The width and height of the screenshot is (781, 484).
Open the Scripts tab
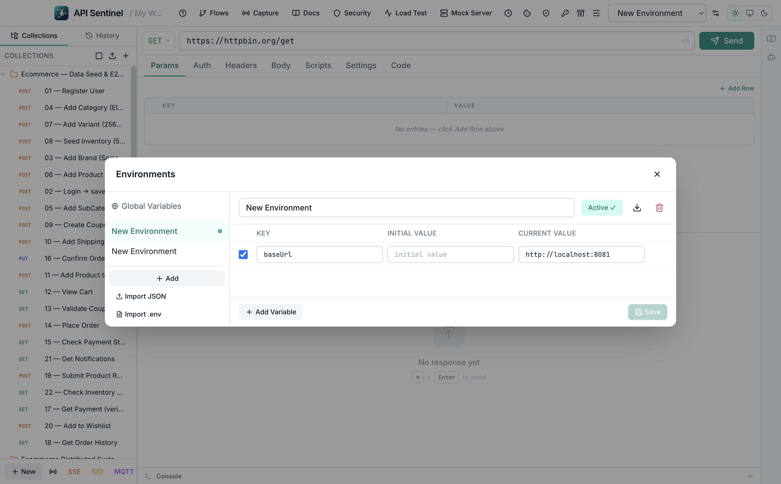(318, 65)
